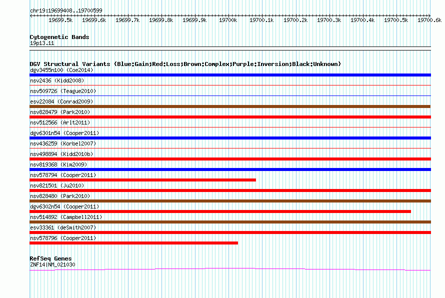Select the thin red line for nsv436259
Viewport: 445px width, 298px height.
pyautogui.click(x=230, y=148)
